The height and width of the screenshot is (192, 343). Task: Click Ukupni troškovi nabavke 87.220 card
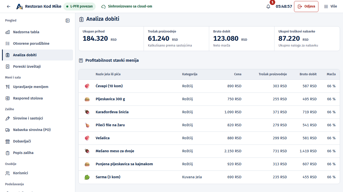tap(307, 39)
